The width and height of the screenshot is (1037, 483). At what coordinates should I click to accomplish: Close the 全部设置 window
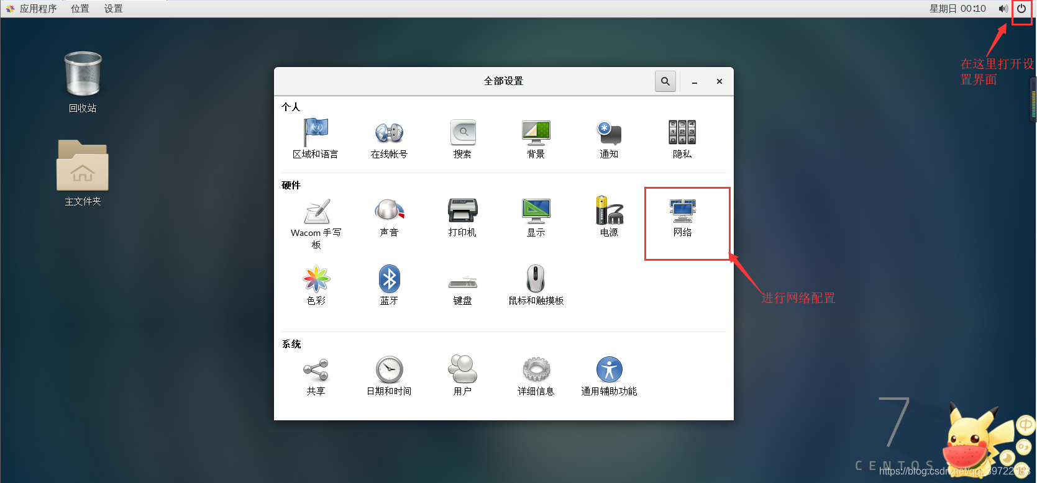point(720,81)
